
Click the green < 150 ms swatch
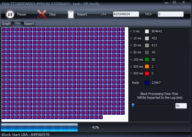[x=147, y=60]
